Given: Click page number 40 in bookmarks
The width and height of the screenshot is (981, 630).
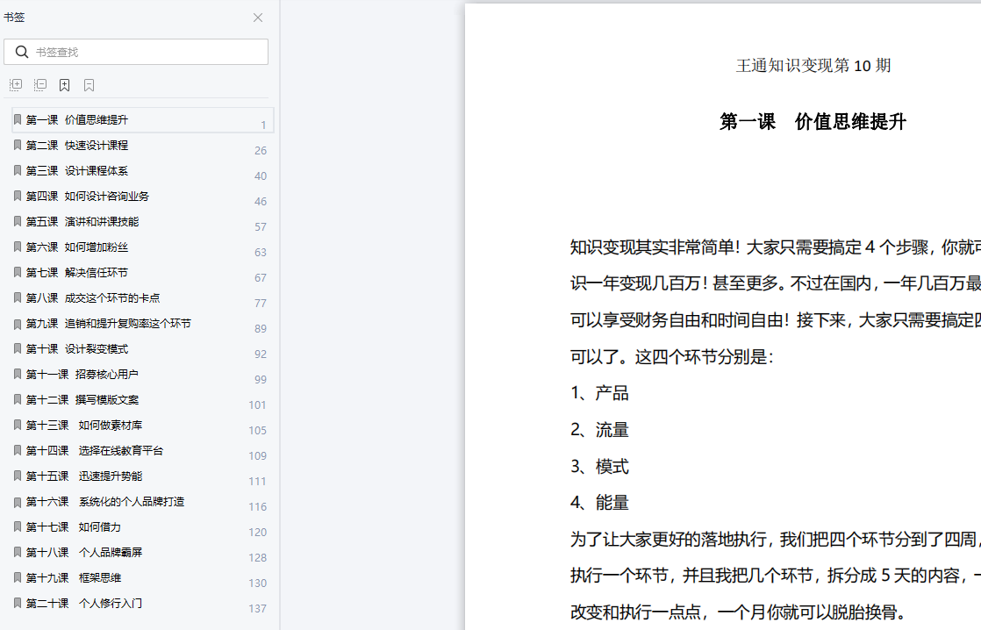Looking at the screenshot, I should pyautogui.click(x=261, y=176).
